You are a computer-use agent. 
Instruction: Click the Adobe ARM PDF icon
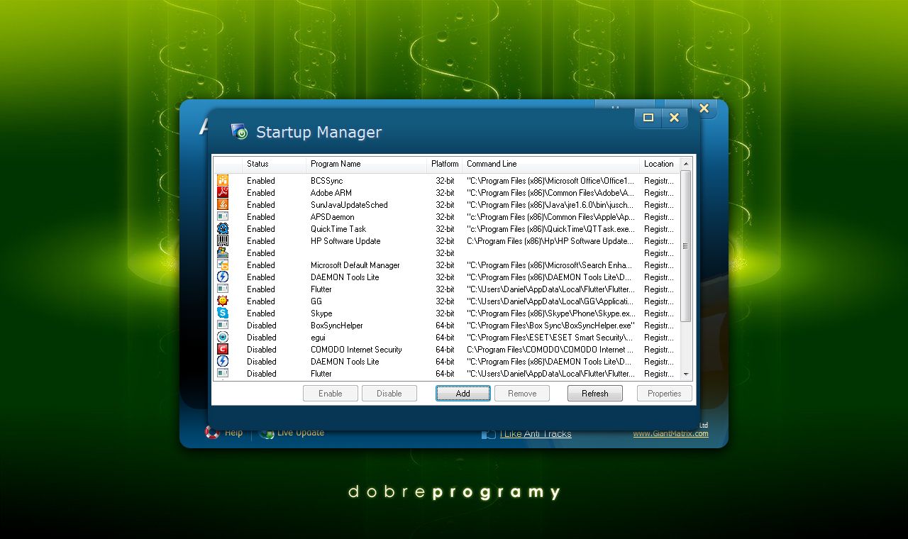(x=223, y=193)
